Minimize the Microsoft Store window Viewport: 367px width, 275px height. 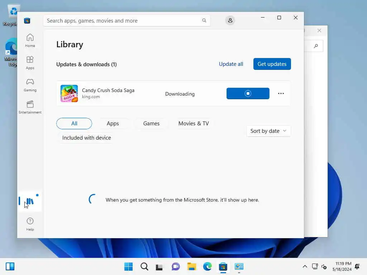pos(263,18)
